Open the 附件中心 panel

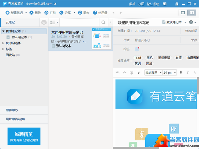pos(12,110)
